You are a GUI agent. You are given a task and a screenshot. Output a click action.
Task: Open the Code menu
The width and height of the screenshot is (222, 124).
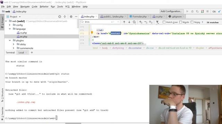35,7
